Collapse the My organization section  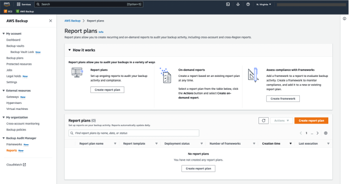(4, 117)
